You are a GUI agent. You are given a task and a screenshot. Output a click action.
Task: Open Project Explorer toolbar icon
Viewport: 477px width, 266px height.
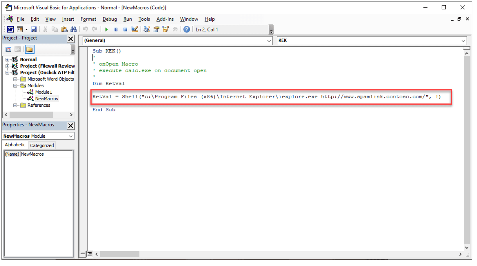(147, 30)
